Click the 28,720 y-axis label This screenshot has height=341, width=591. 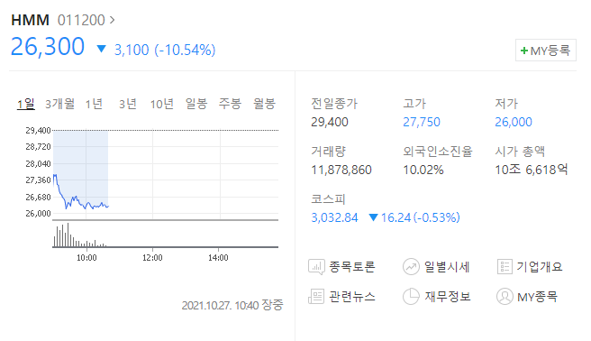click(38, 147)
